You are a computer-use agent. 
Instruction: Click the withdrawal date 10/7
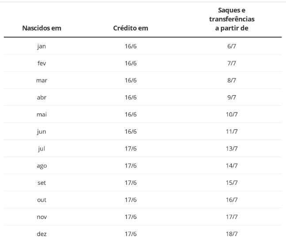click(232, 115)
